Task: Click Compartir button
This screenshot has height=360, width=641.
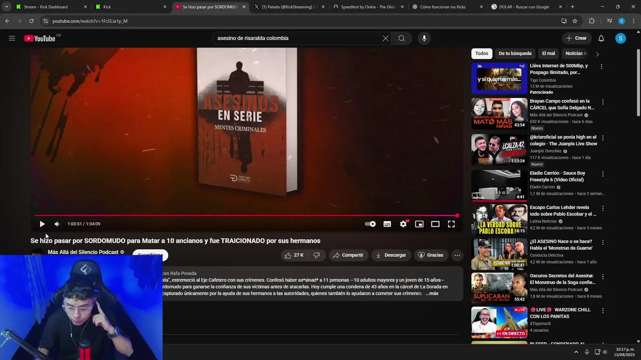Action: pyautogui.click(x=348, y=255)
